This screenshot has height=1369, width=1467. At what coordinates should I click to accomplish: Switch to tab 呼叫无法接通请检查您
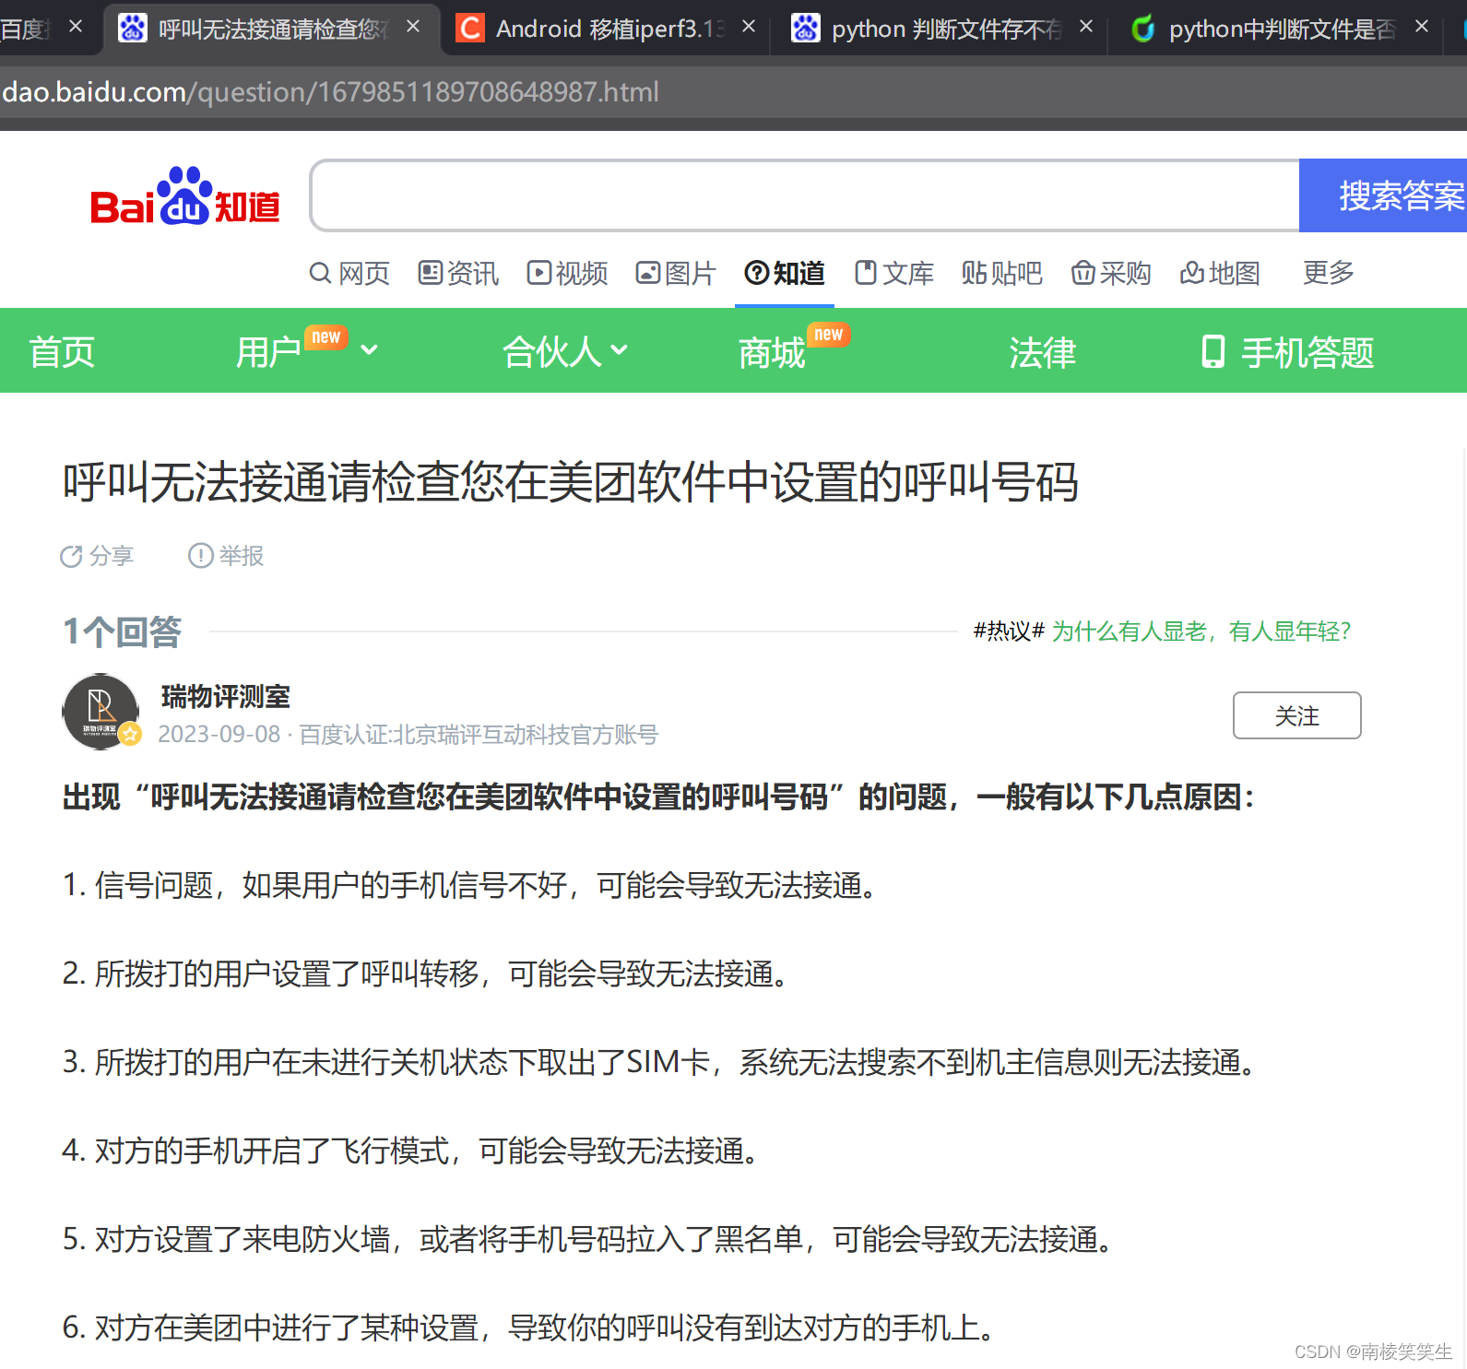273,29
